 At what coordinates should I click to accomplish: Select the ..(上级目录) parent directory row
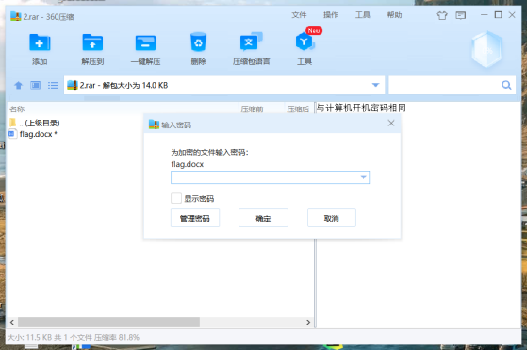pyautogui.click(x=160, y=123)
